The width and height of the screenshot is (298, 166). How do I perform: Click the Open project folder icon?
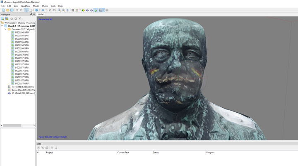8,10
